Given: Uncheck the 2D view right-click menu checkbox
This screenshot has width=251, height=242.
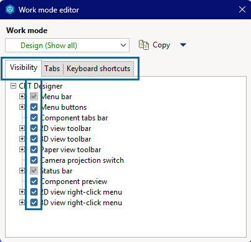Looking at the screenshot, I should pos(34,192).
